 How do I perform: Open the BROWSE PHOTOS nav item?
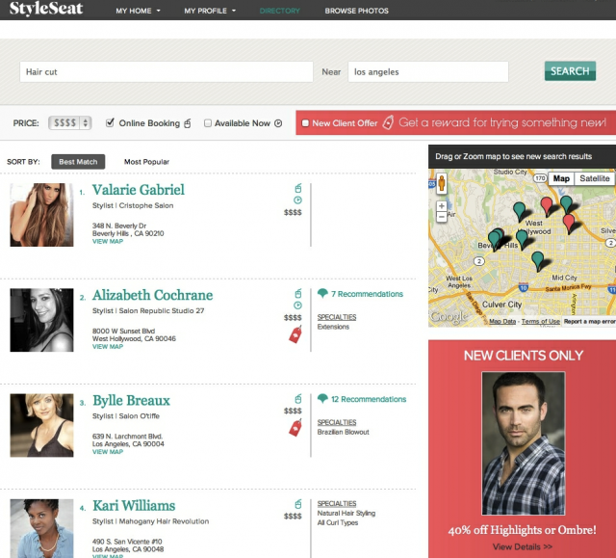point(357,11)
